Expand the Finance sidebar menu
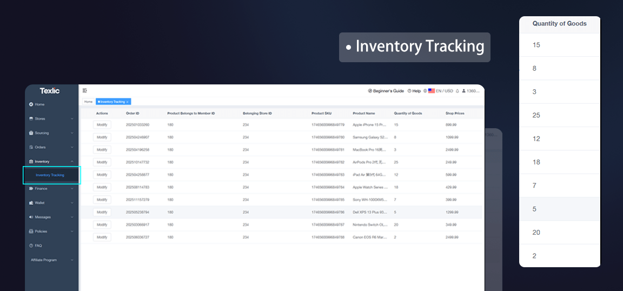Viewport: 623px width, 291px height. click(x=72, y=189)
